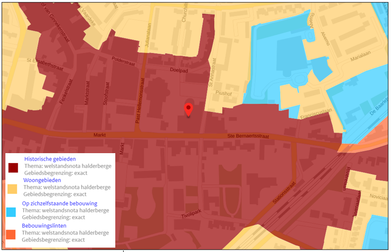Click the red location pin marker
Viewport: 391px width, 252px height.
(x=188, y=110)
